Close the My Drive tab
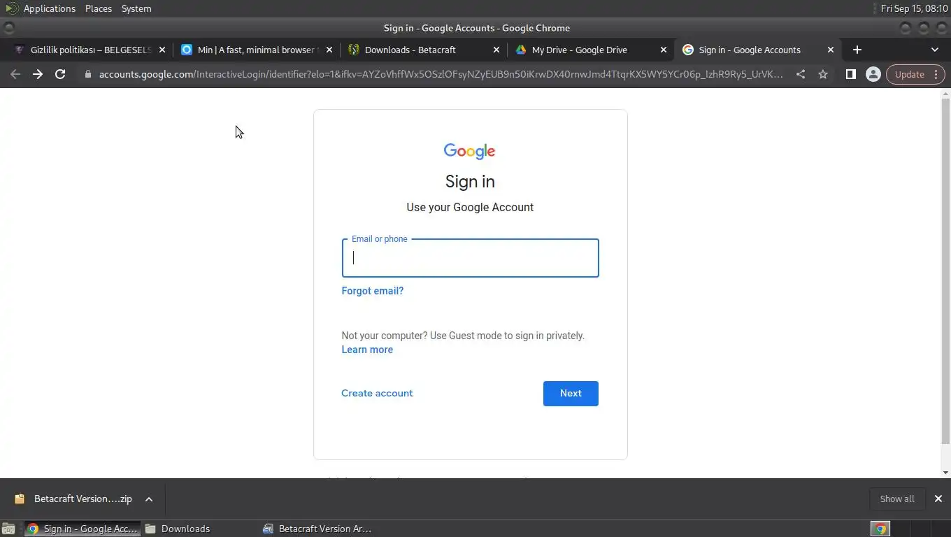 [664, 50]
